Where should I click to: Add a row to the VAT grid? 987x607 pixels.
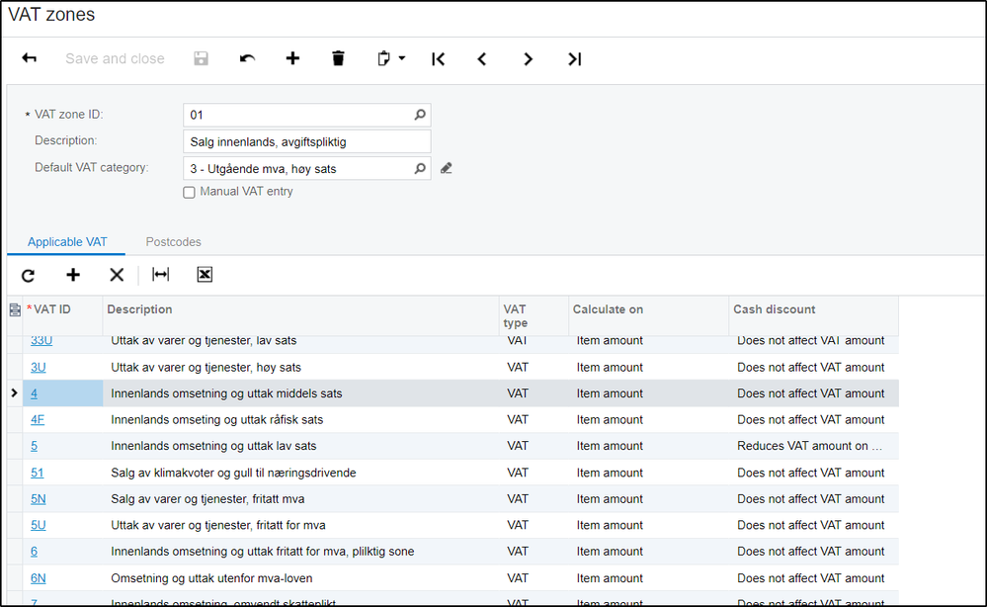pos(73,275)
